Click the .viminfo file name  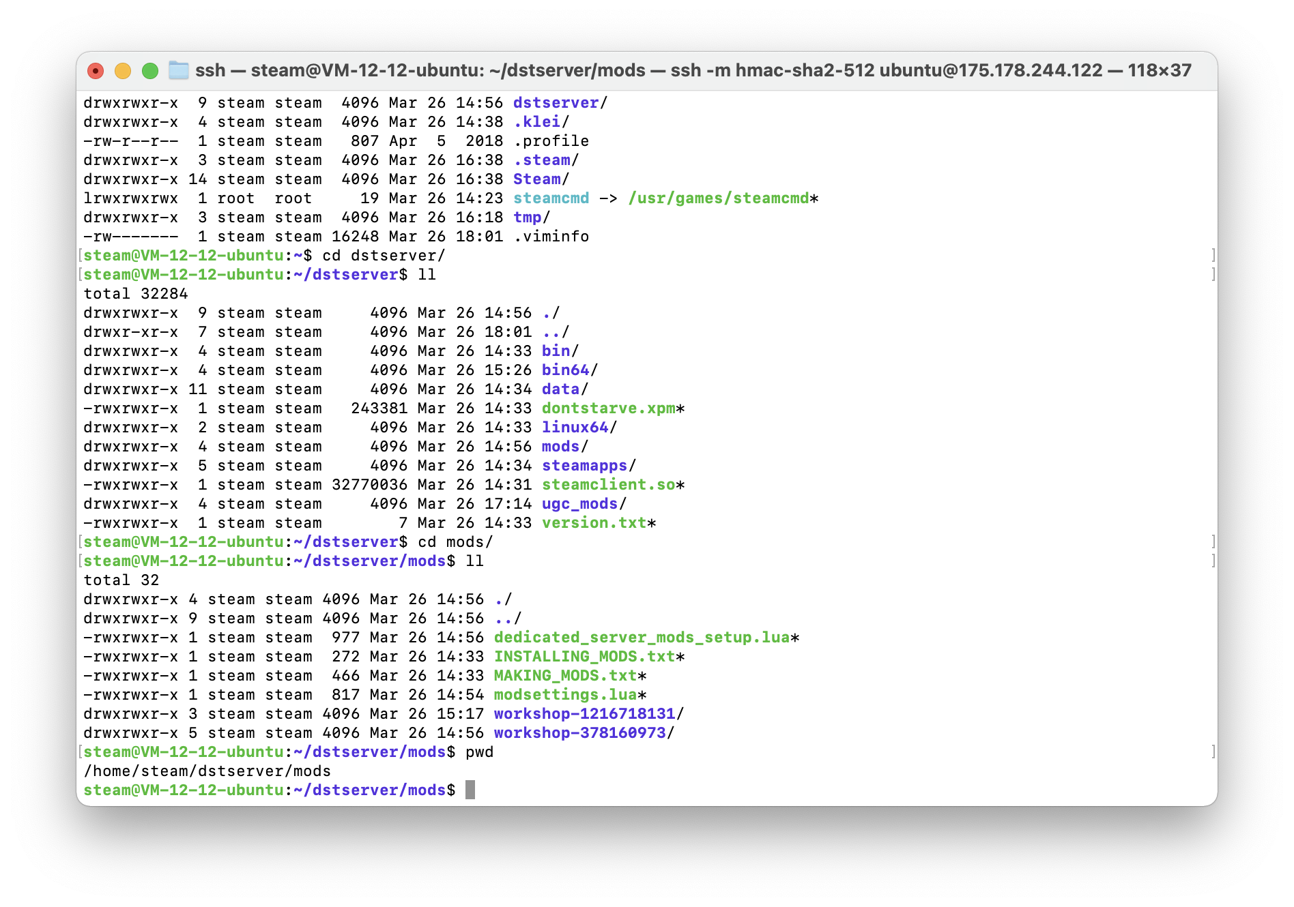tap(551, 237)
